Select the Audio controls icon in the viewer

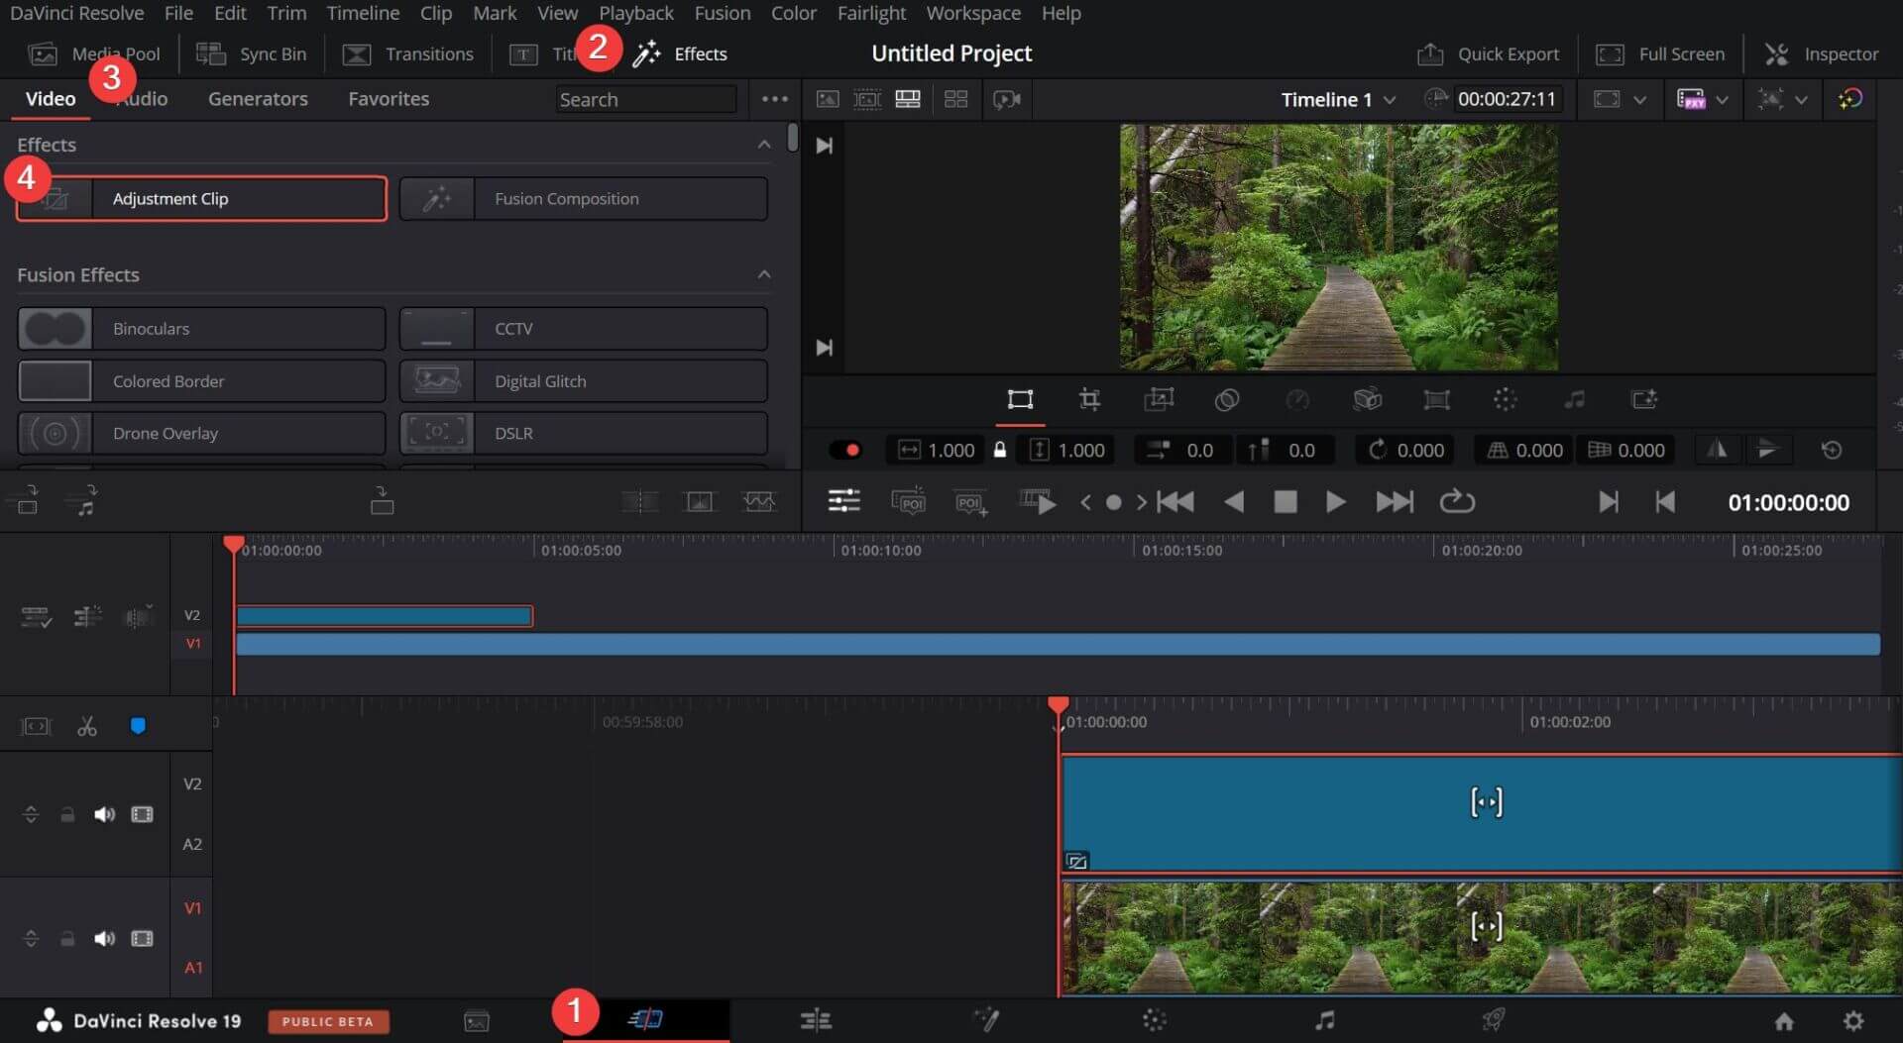[1574, 400]
